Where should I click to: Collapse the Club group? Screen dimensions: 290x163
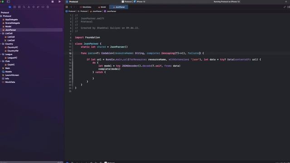pos(1,61)
